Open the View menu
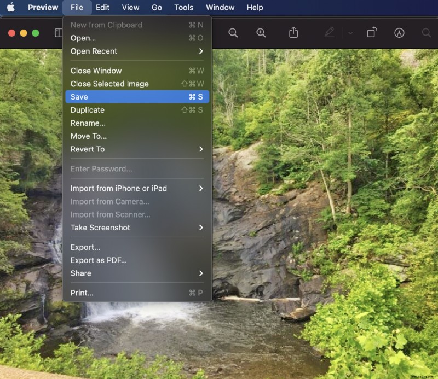The width and height of the screenshot is (438, 379). (x=130, y=8)
